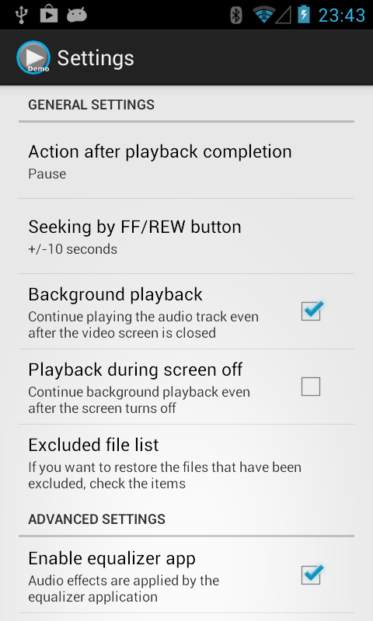This screenshot has height=621, width=373.
Task: Open Action after playback completion options
Action: point(186,161)
